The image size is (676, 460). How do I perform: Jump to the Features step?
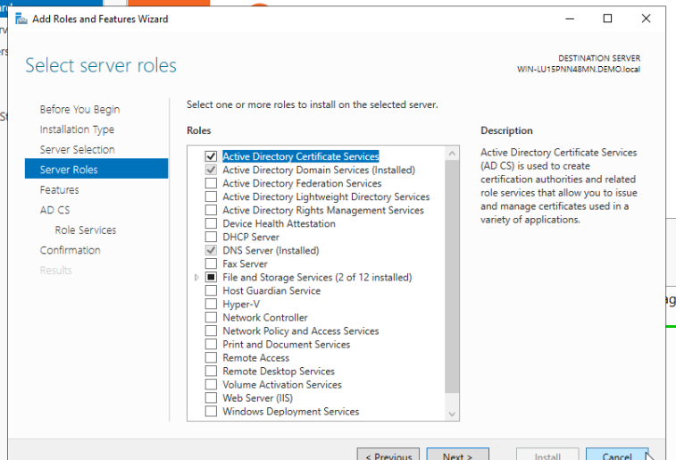pyautogui.click(x=60, y=189)
